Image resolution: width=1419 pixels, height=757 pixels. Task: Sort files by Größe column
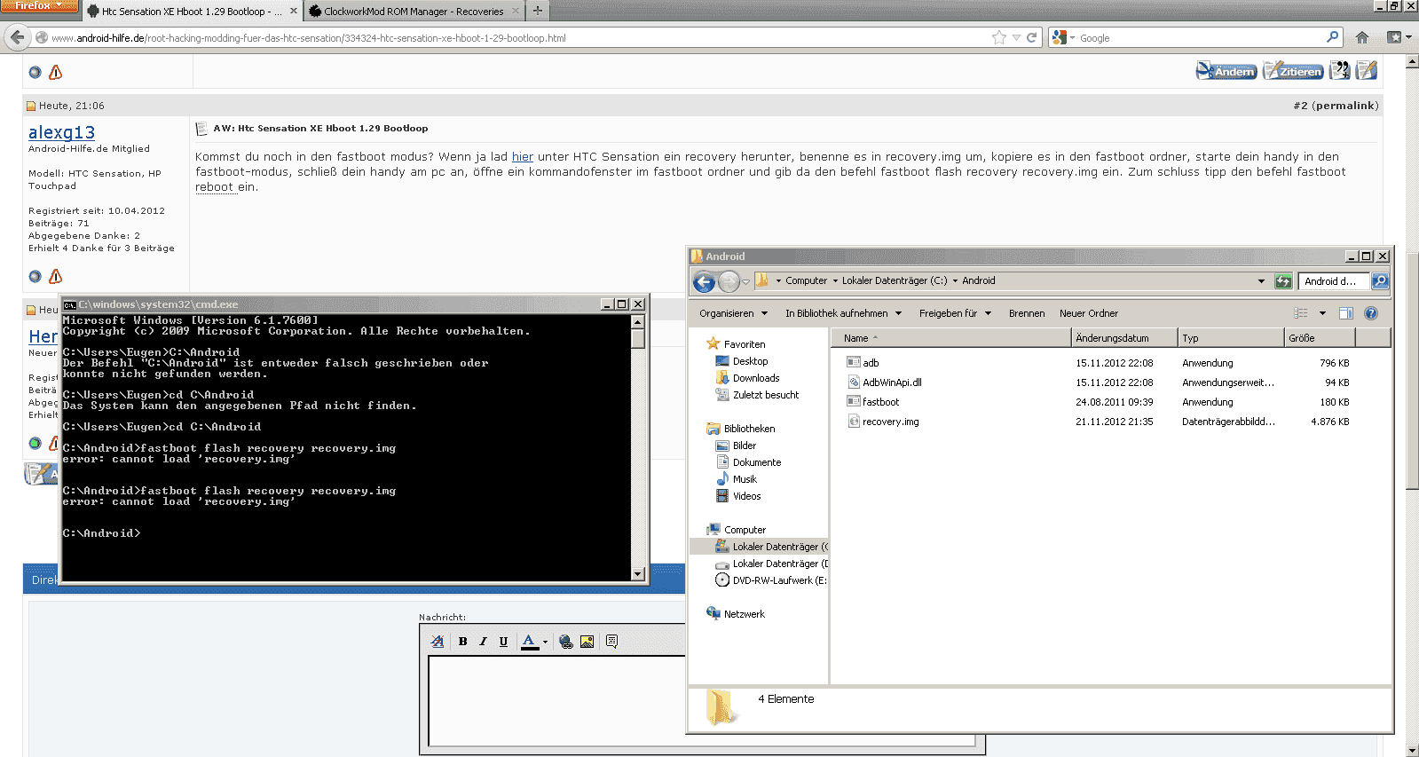pyautogui.click(x=1320, y=338)
